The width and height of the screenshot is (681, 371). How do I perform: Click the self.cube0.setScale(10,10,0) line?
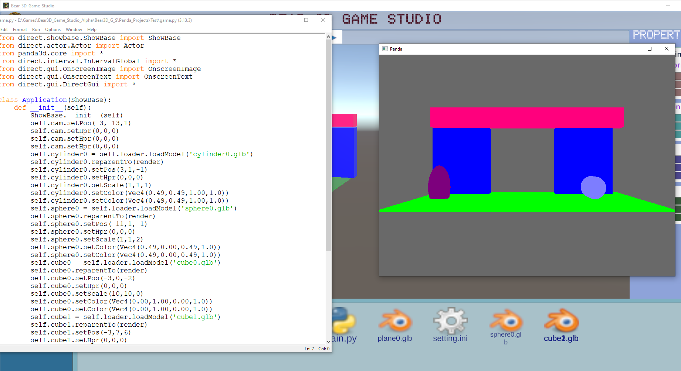click(87, 294)
